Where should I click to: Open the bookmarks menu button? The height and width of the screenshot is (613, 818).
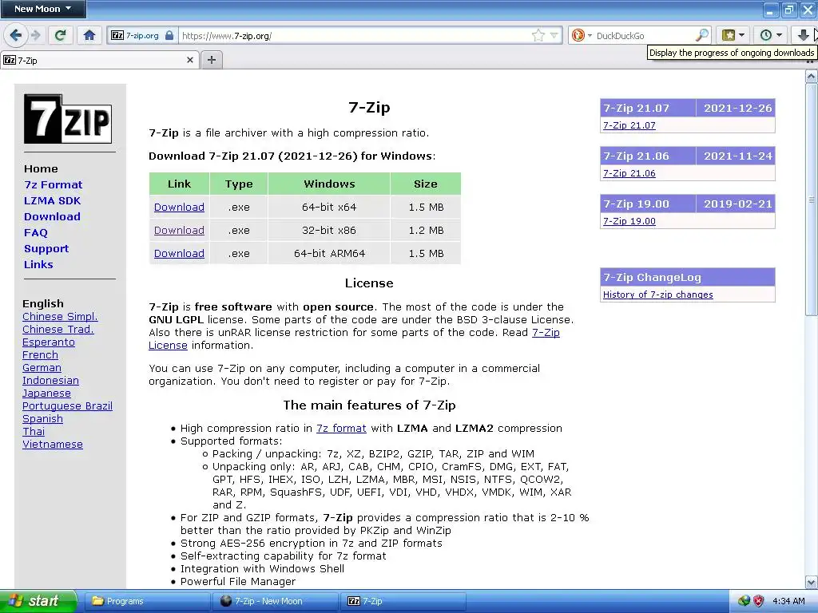(733, 35)
